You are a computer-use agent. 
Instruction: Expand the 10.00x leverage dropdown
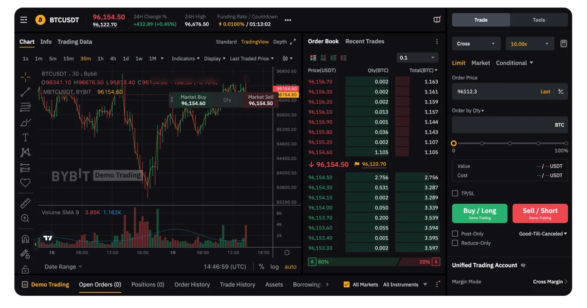(x=529, y=44)
